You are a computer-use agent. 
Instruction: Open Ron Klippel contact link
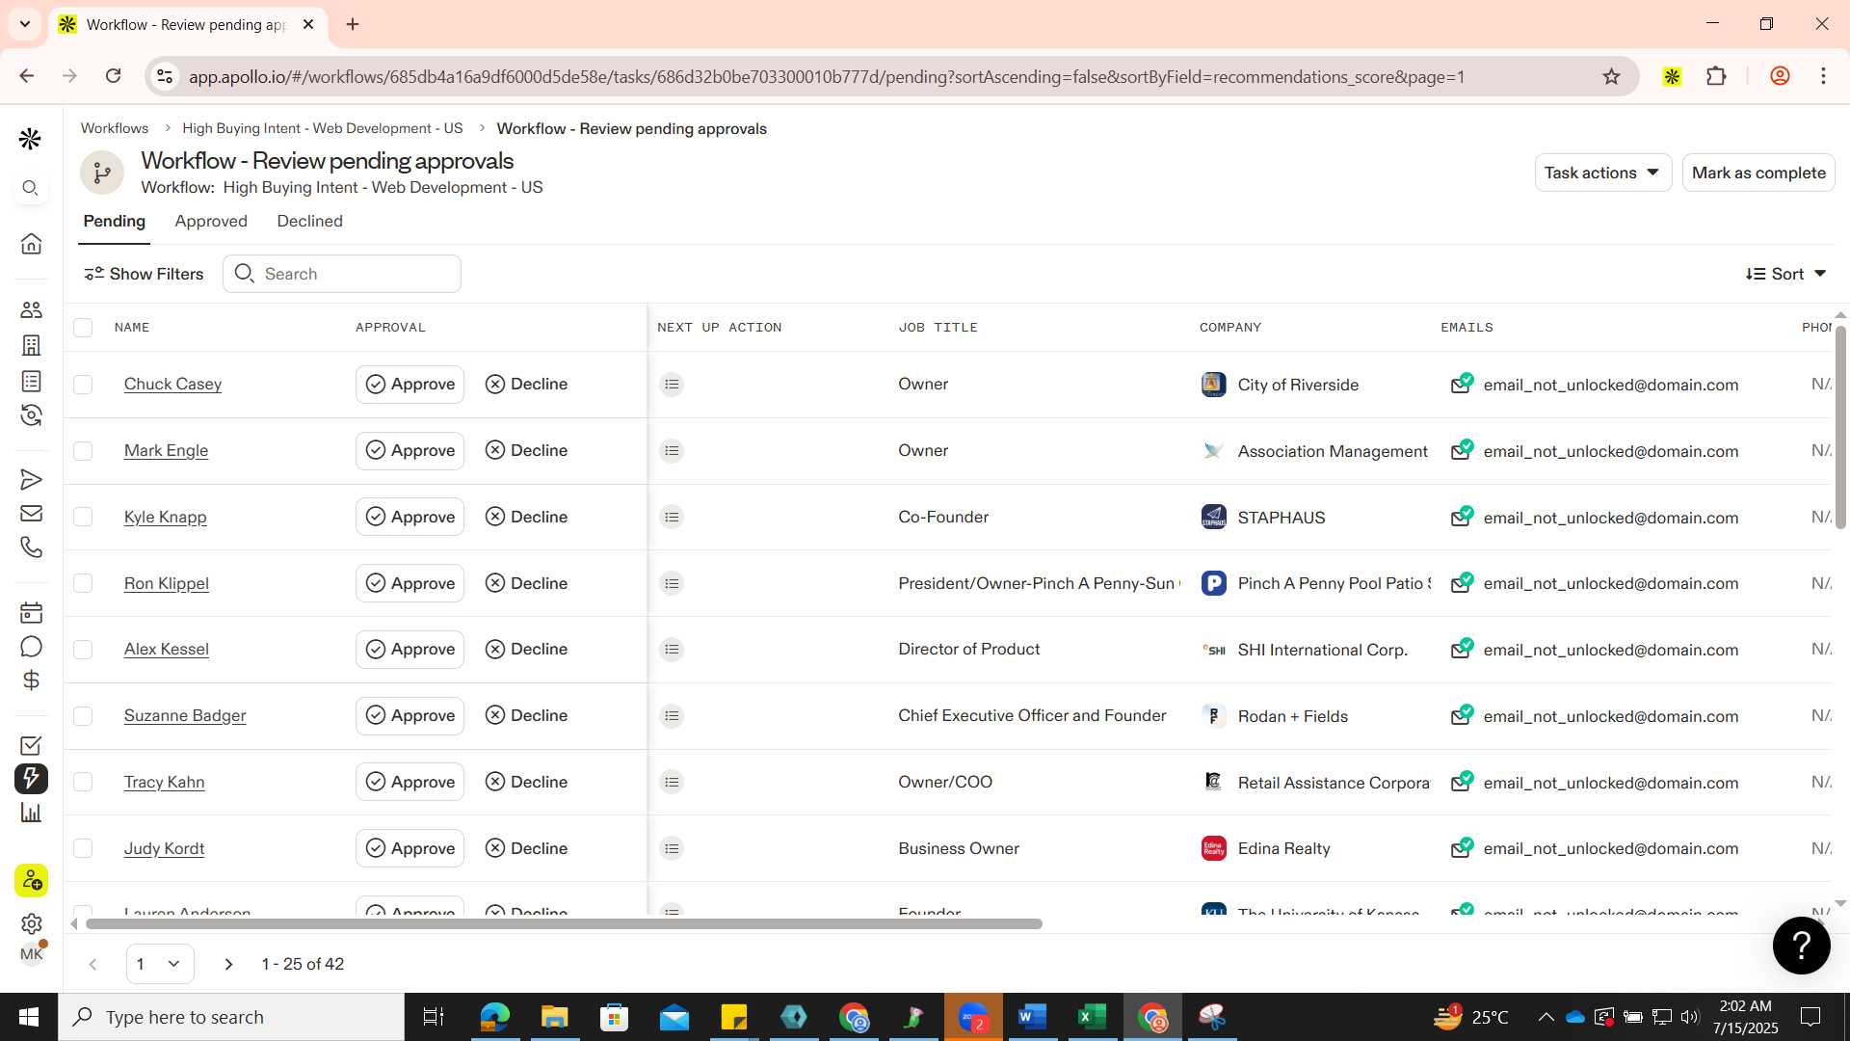tap(167, 583)
